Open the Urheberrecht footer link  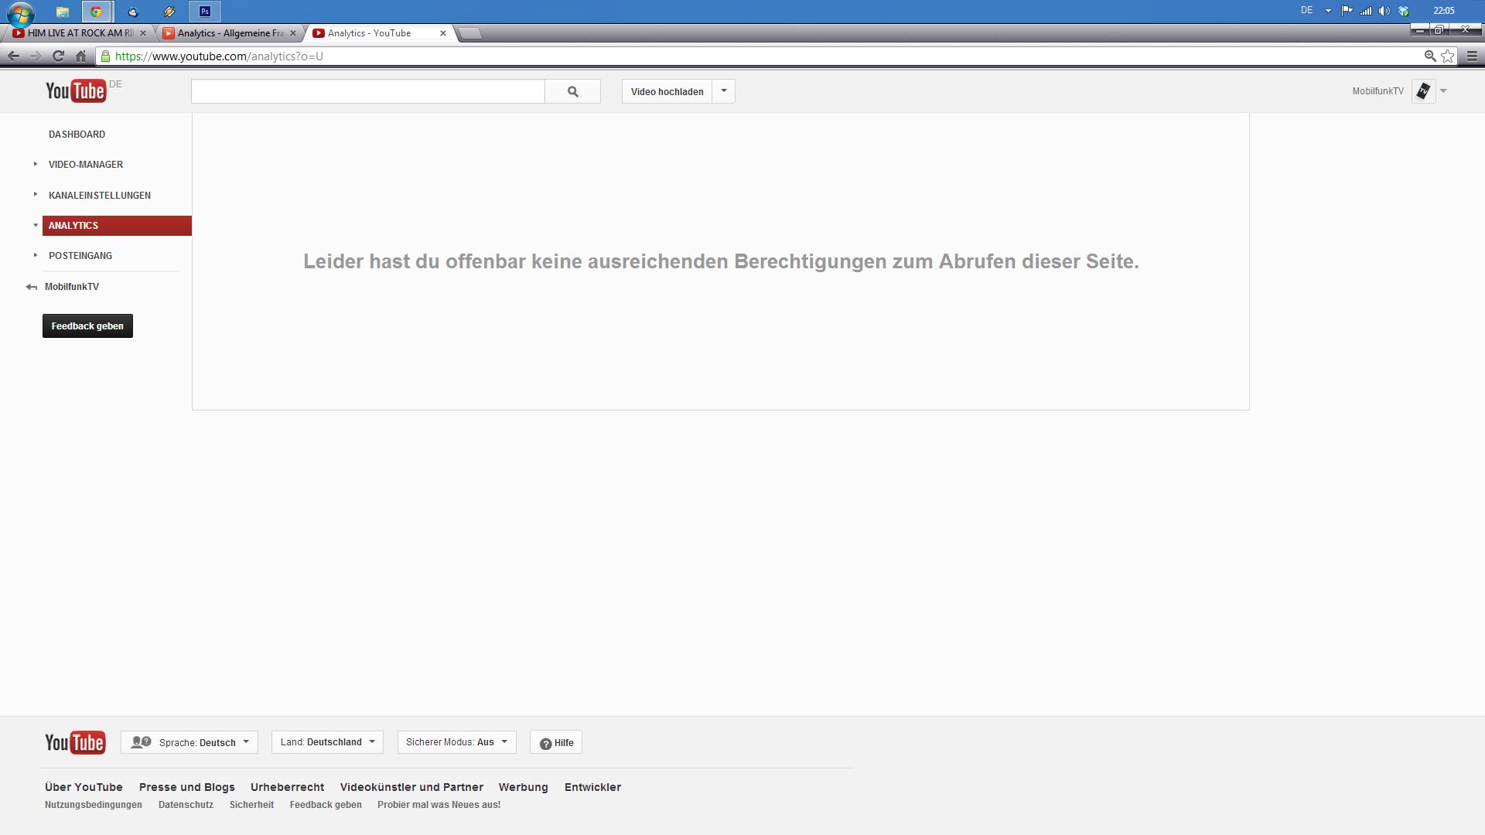(x=287, y=787)
